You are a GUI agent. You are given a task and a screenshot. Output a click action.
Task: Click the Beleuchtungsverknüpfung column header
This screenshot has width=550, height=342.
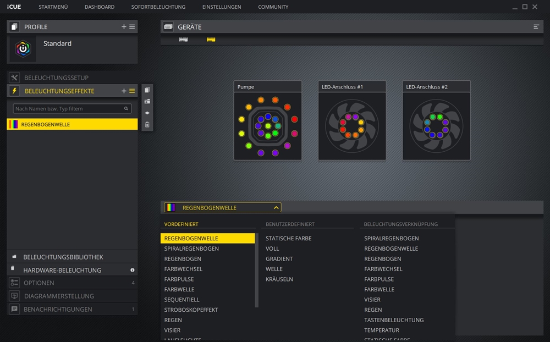coord(400,224)
